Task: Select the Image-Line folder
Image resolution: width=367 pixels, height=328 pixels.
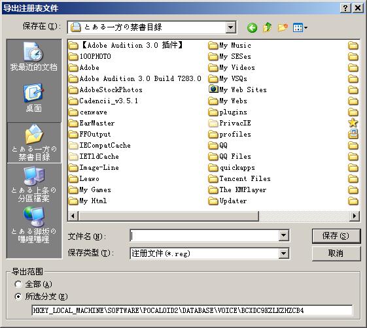Action: pyautogui.click(x=94, y=167)
